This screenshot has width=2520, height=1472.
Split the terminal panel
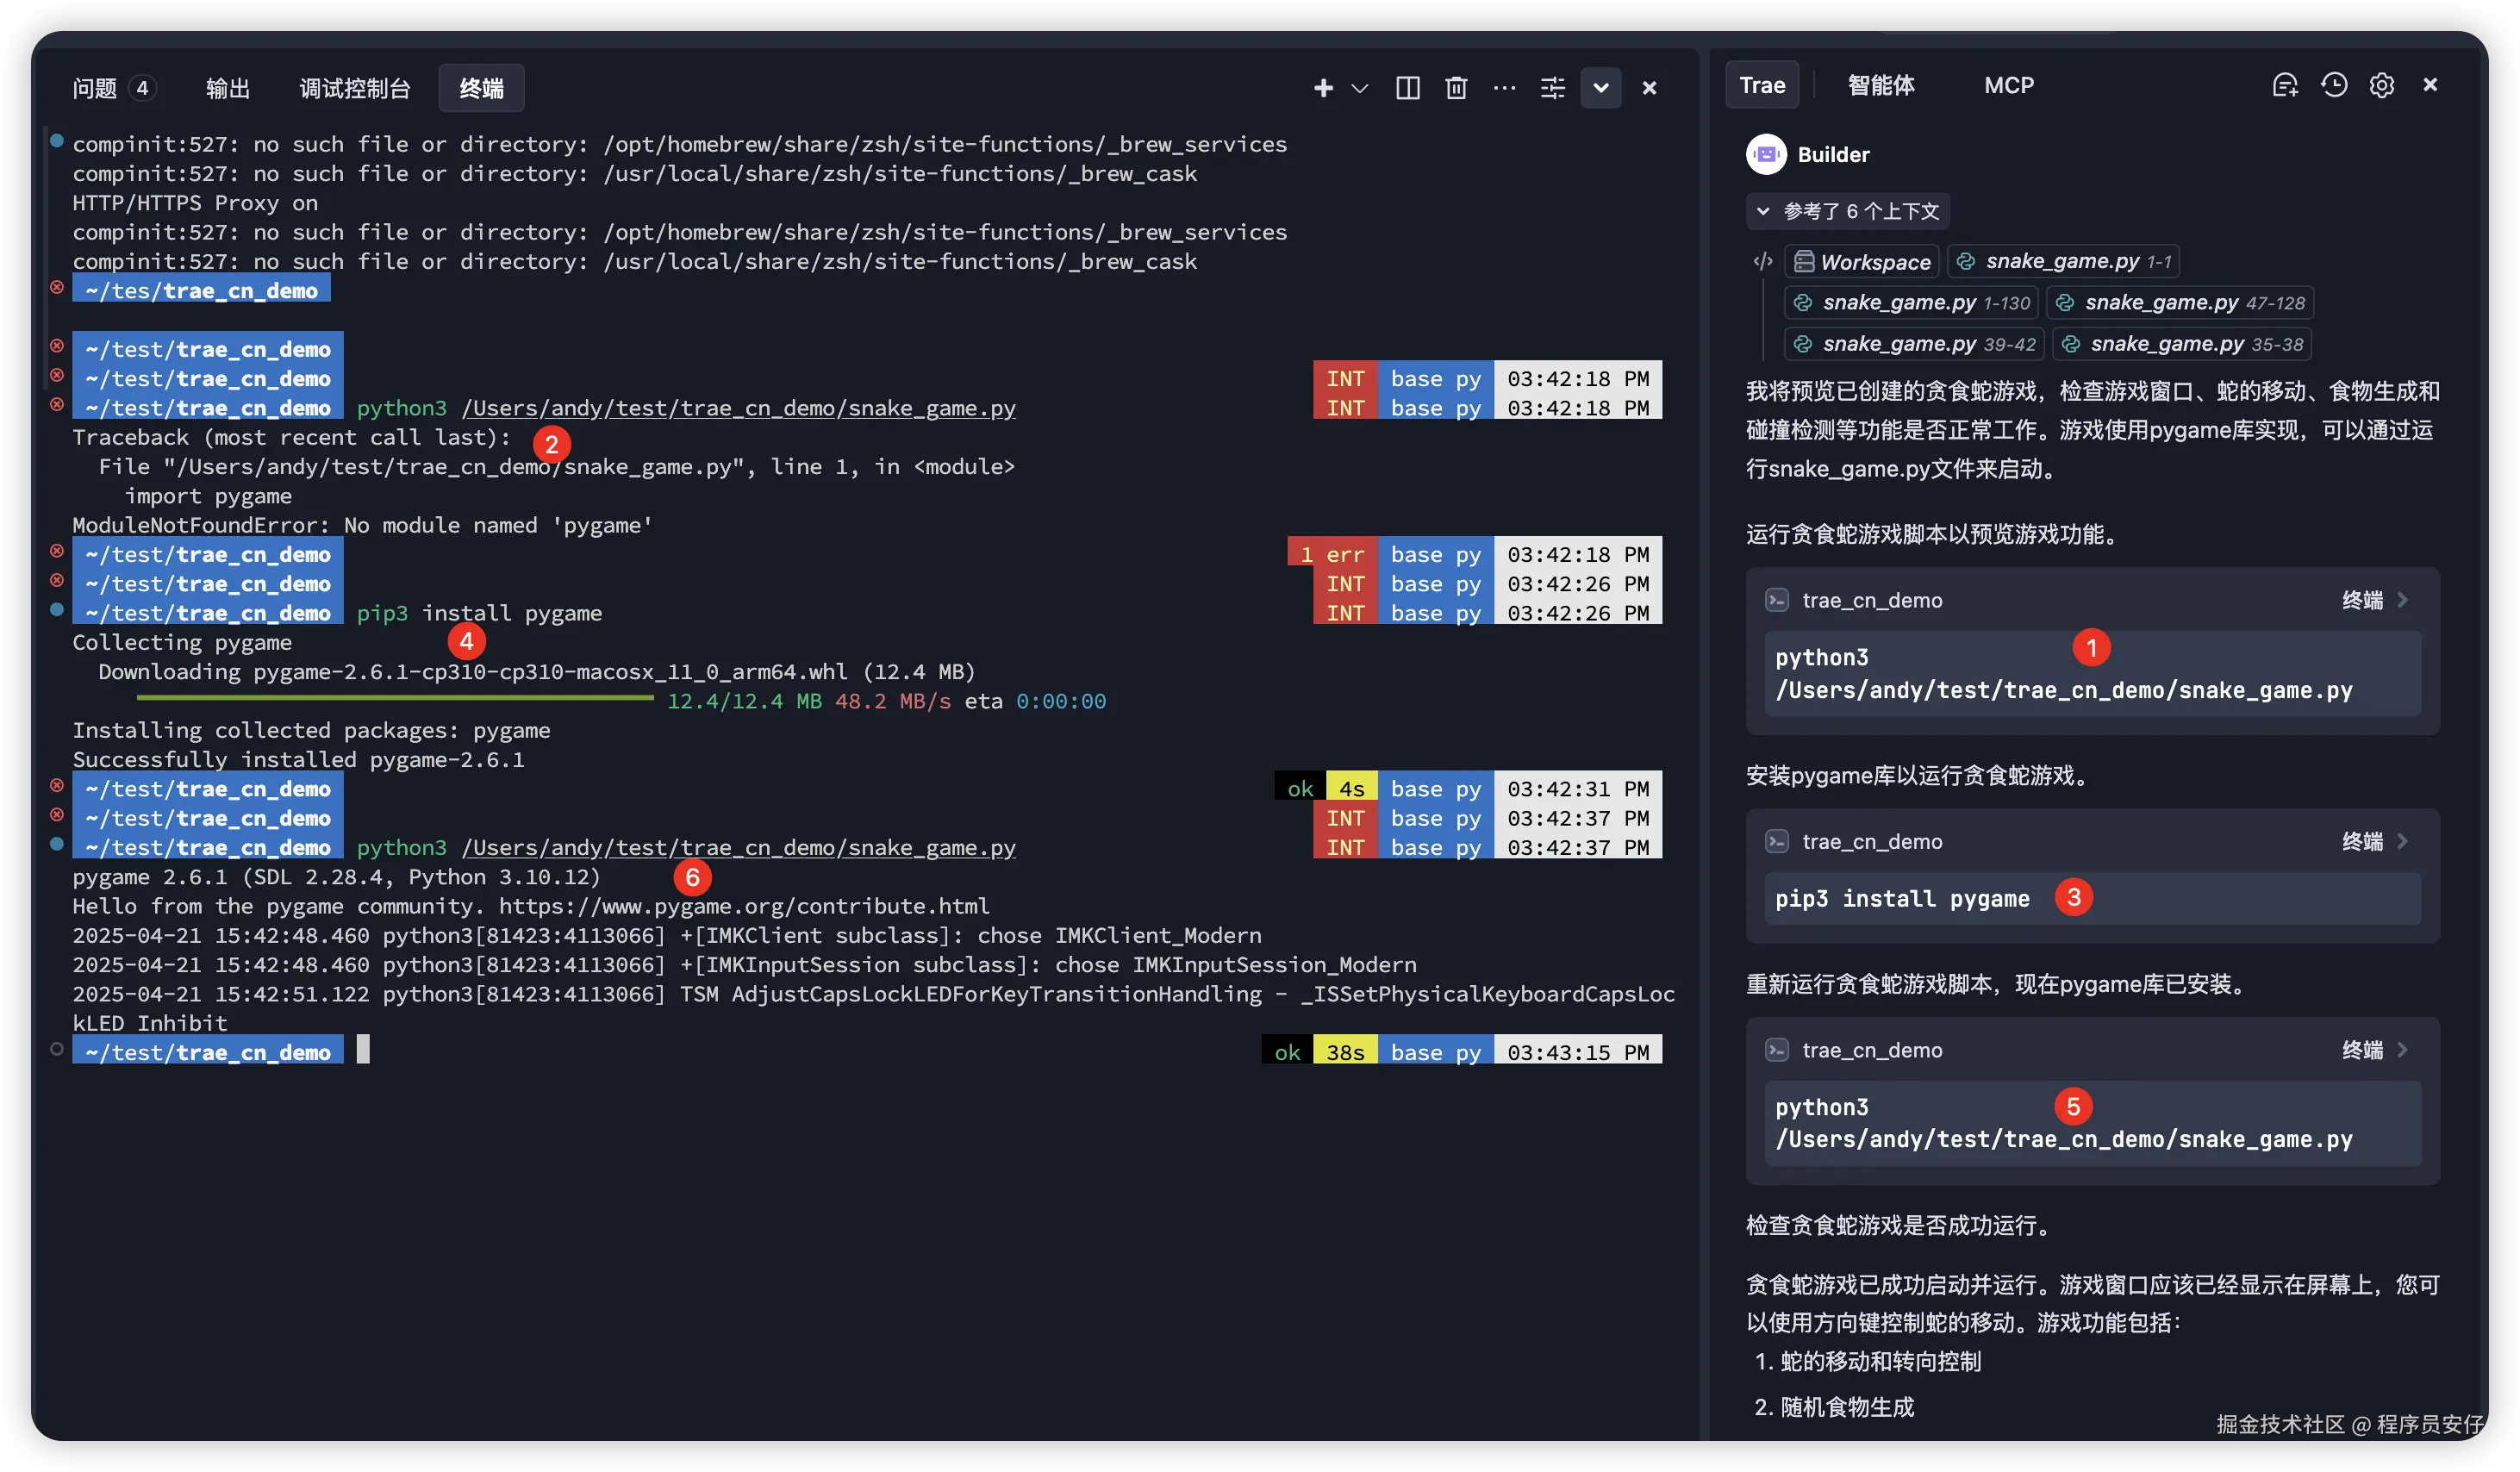coord(1408,88)
